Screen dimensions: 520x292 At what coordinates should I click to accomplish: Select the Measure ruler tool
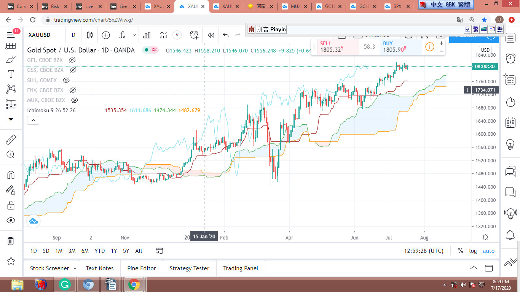[x=11, y=140]
